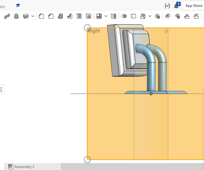204x170 pixels.
Task: Select the Rib tool
Action: (70, 16)
